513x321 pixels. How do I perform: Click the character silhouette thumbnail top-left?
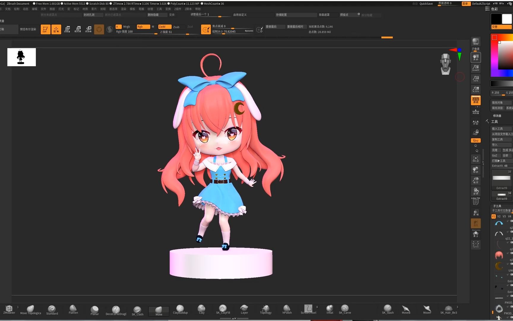[x=21, y=57]
